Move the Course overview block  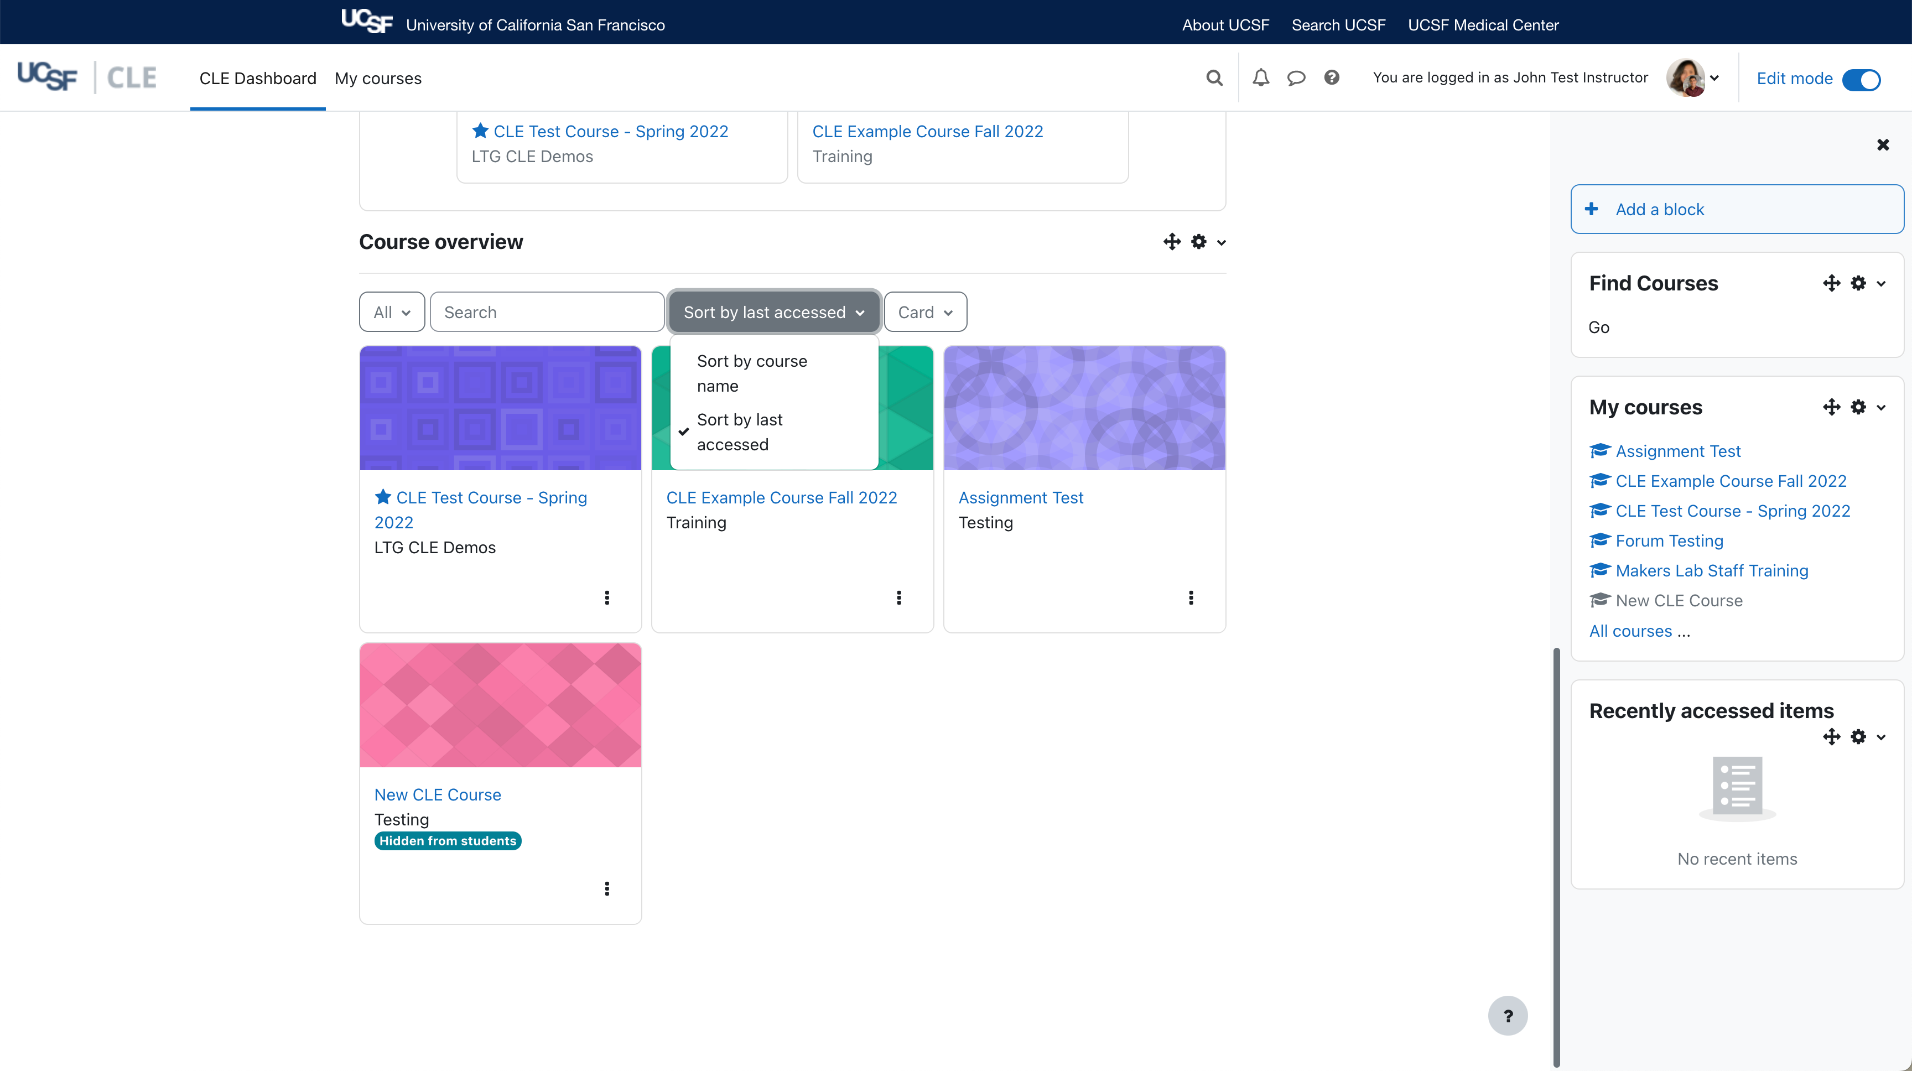point(1172,242)
